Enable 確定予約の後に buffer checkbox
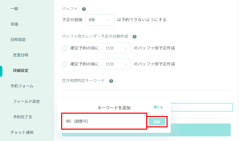This screenshot has height=141, width=239. click(64, 64)
